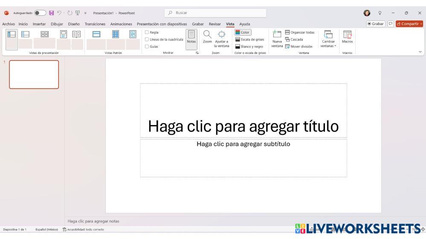The height and width of the screenshot is (239, 426).
Task: Open the Compartir dropdown
Action: point(409,24)
